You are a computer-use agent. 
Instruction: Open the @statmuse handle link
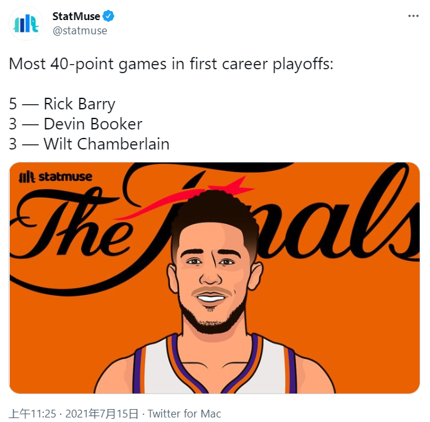tap(80, 30)
